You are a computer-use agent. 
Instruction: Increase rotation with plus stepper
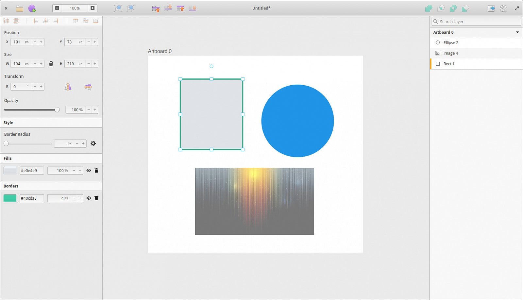(41, 87)
